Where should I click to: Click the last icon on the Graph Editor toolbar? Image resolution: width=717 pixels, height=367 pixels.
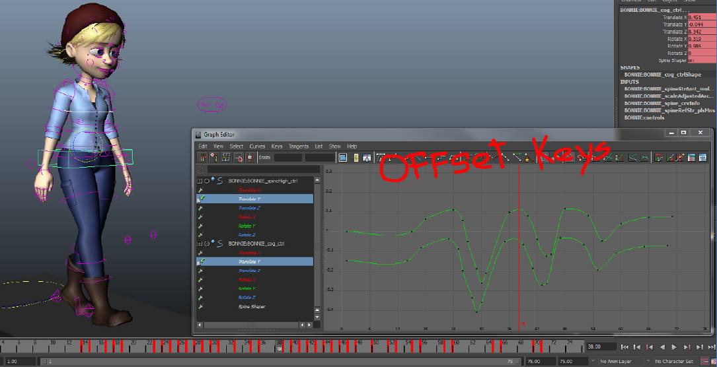702,158
